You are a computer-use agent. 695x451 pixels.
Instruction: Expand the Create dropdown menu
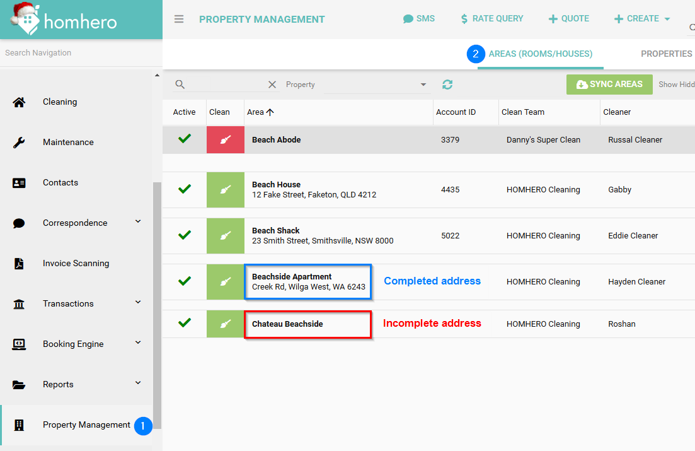(642, 19)
